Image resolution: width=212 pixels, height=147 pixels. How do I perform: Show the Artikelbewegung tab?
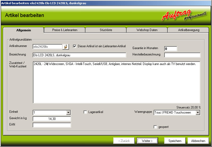pyautogui.click(x=189, y=30)
